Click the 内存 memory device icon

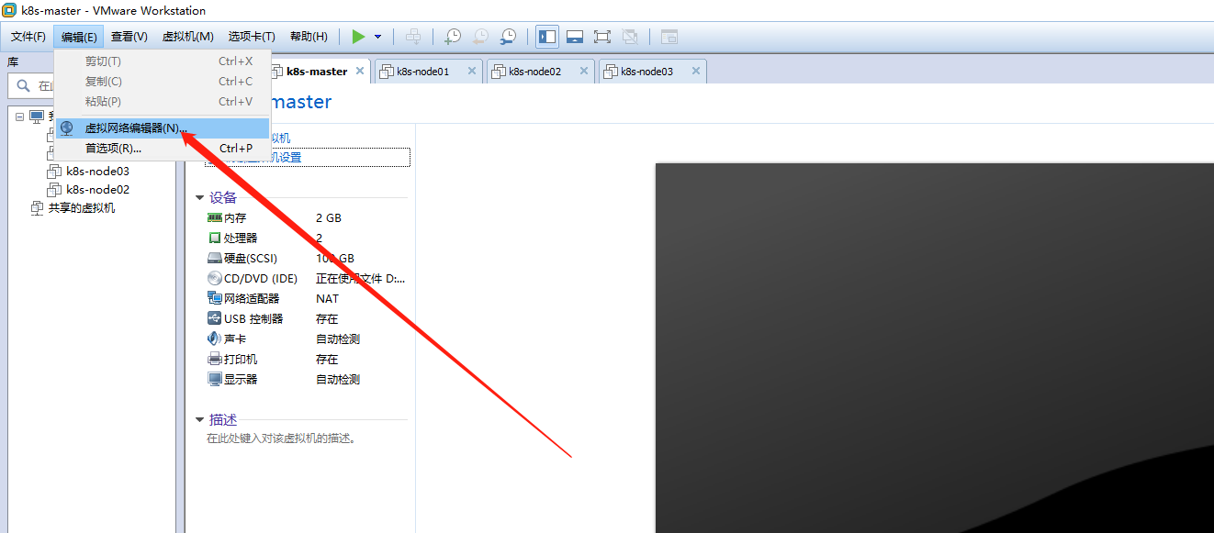pos(215,218)
